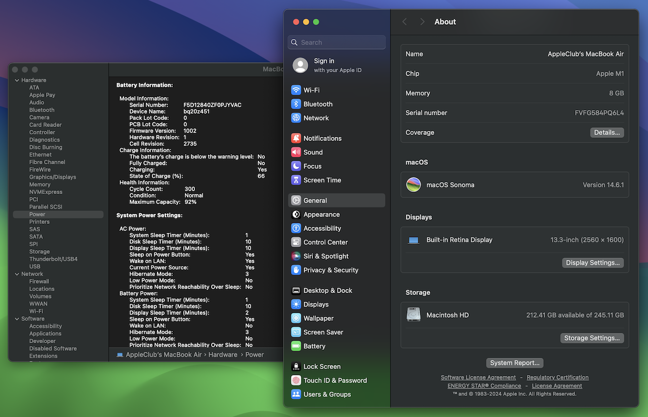Select Disabled Software in System Report

53,349
